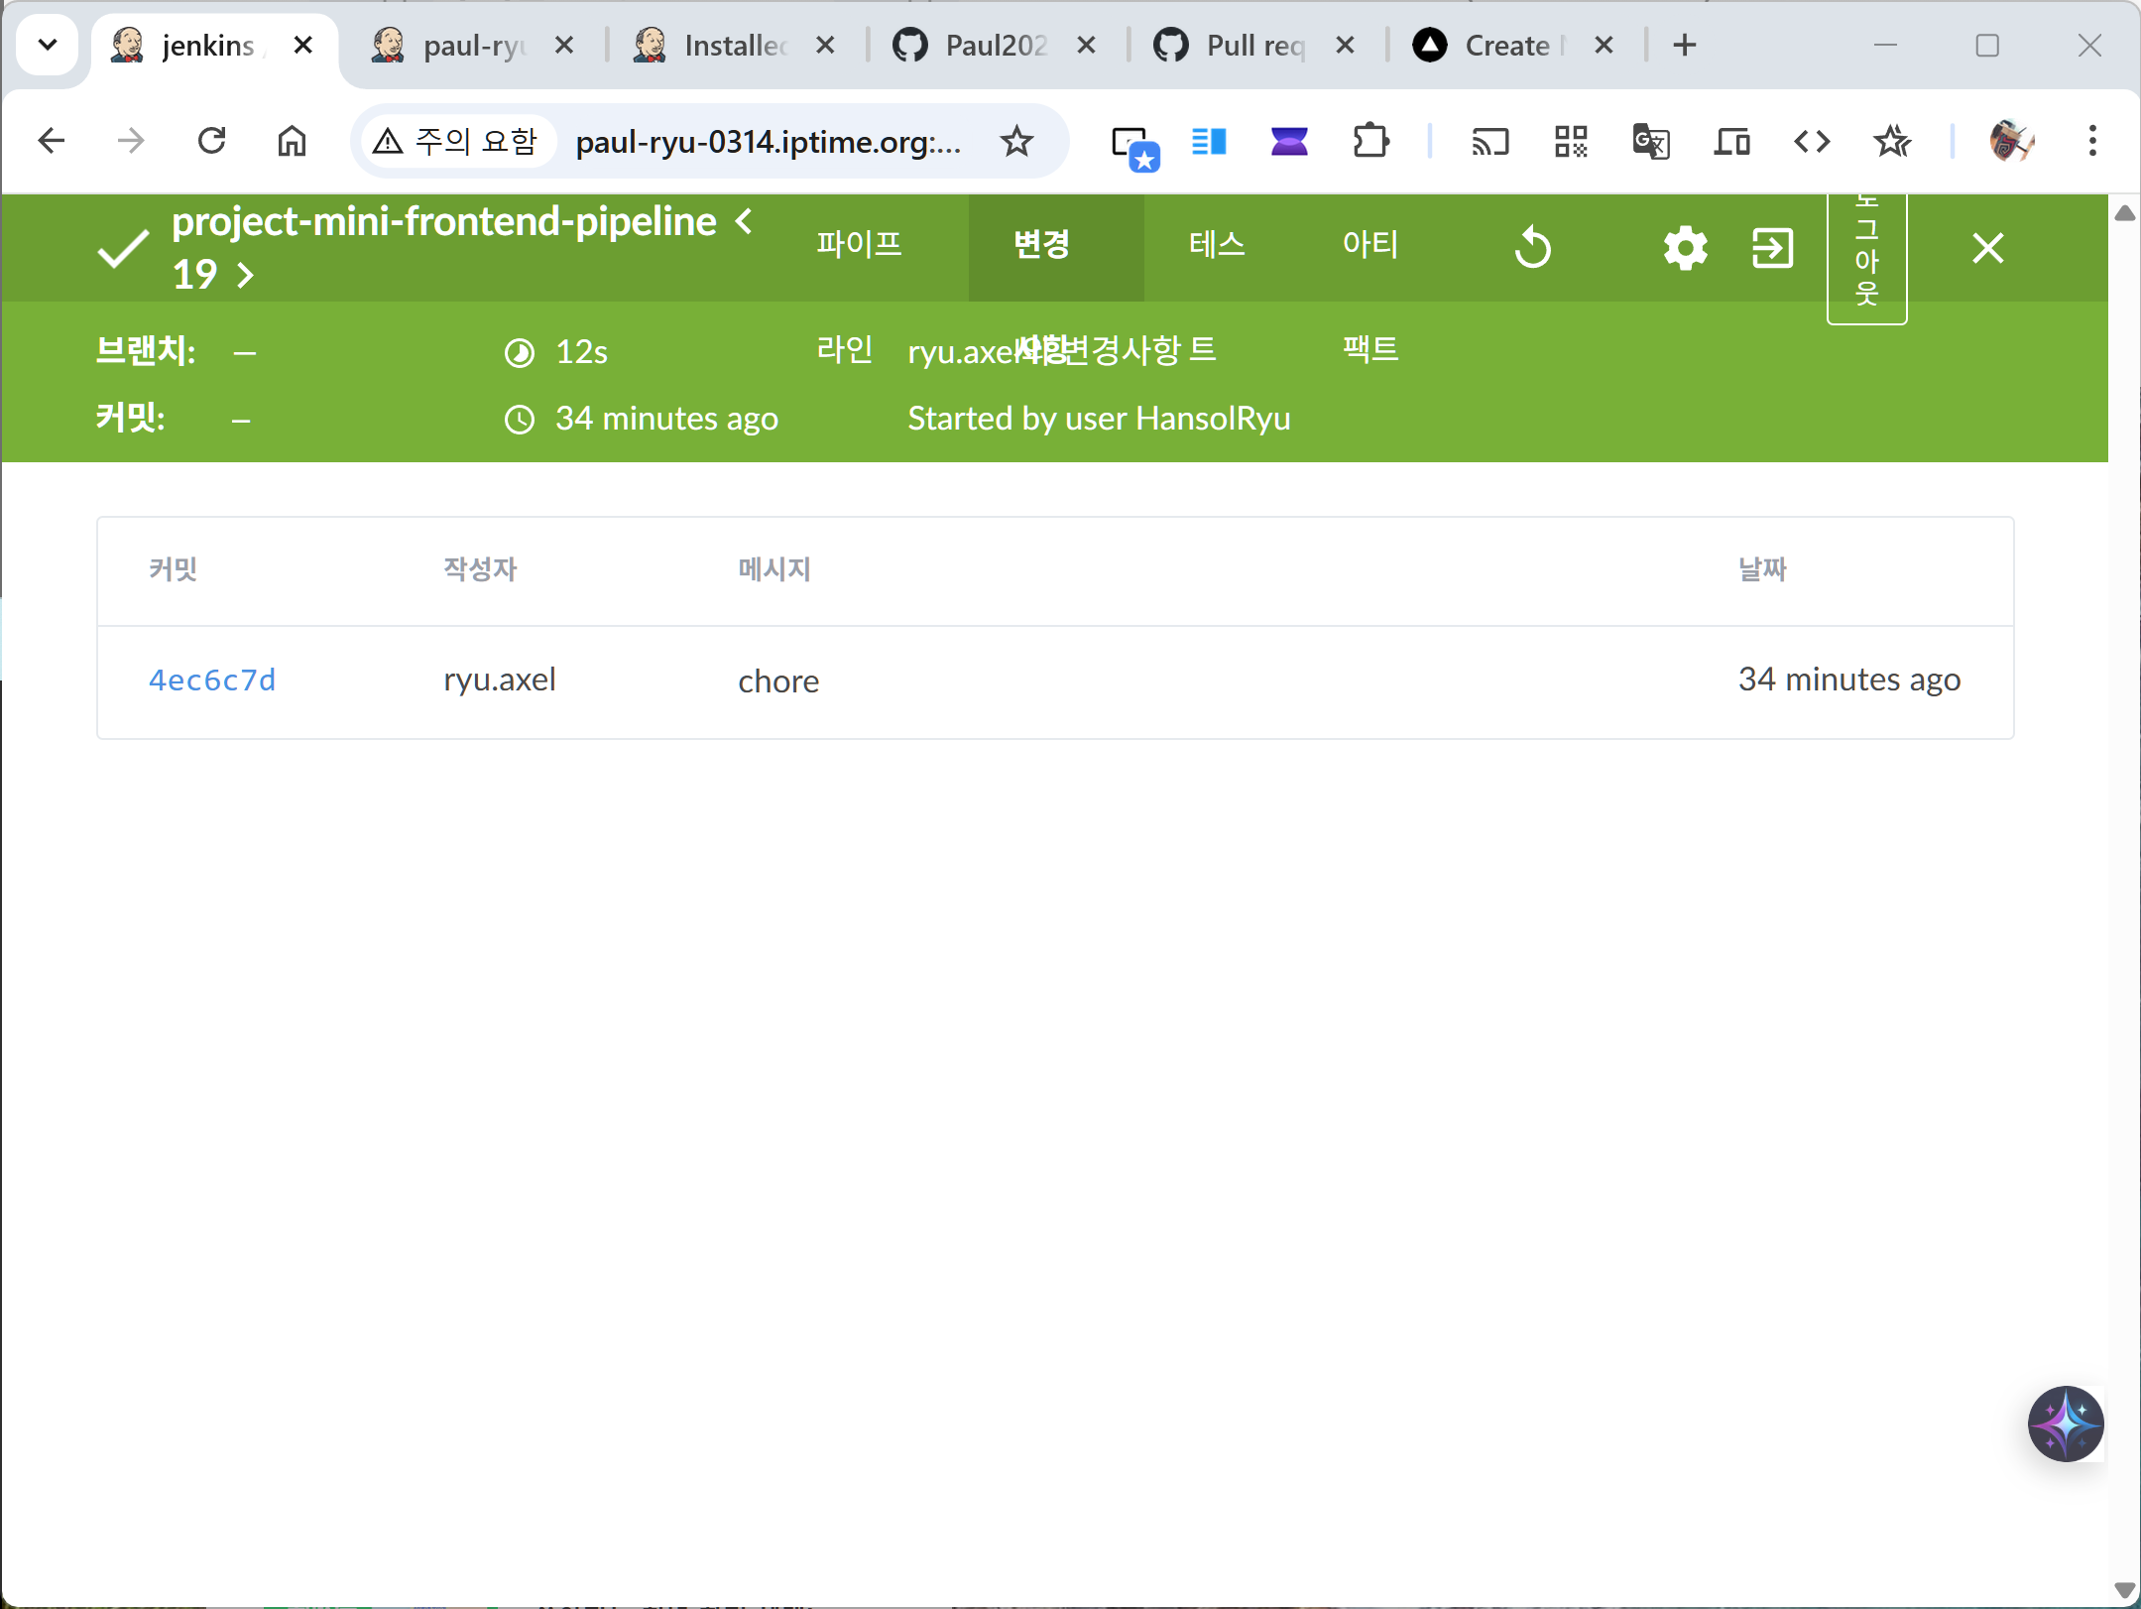Open pipeline configuration gear icon

pos(1685,247)
